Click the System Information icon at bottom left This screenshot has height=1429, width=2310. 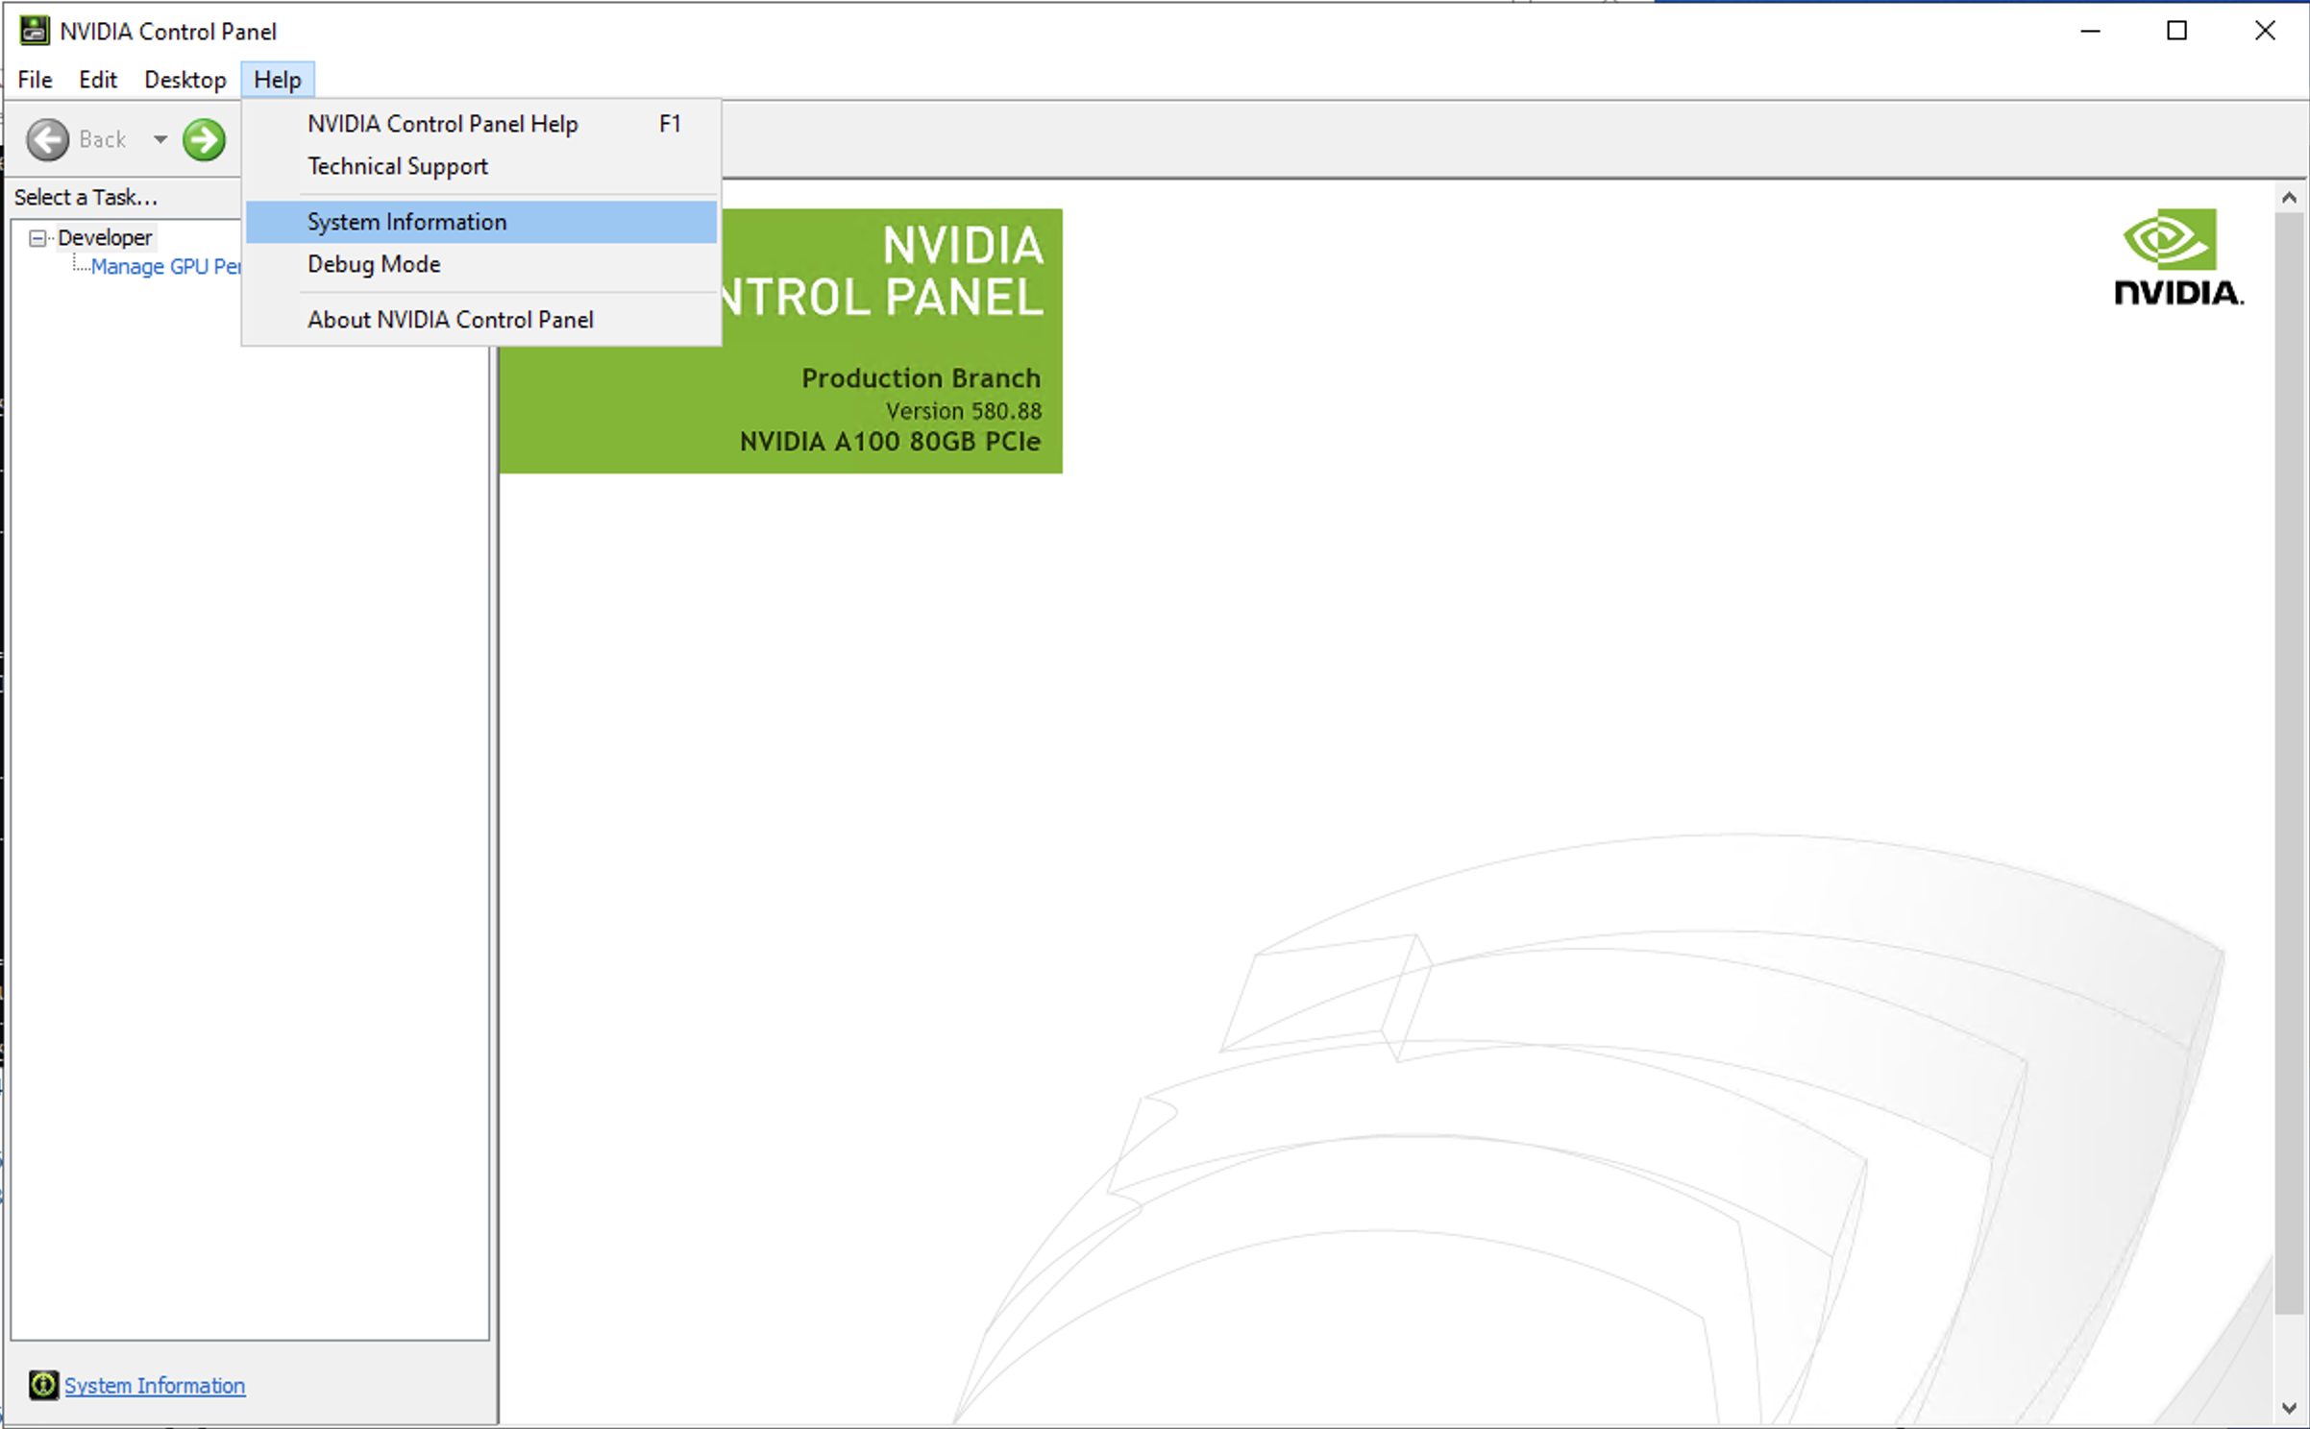click(x=43, y=1385)
